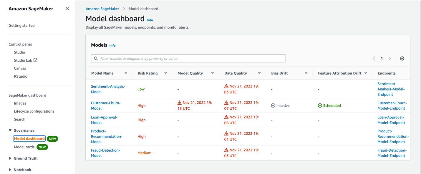Click NEW badge next to Model dashboard
The image size is (421, 174).
[x=52, y=139]
